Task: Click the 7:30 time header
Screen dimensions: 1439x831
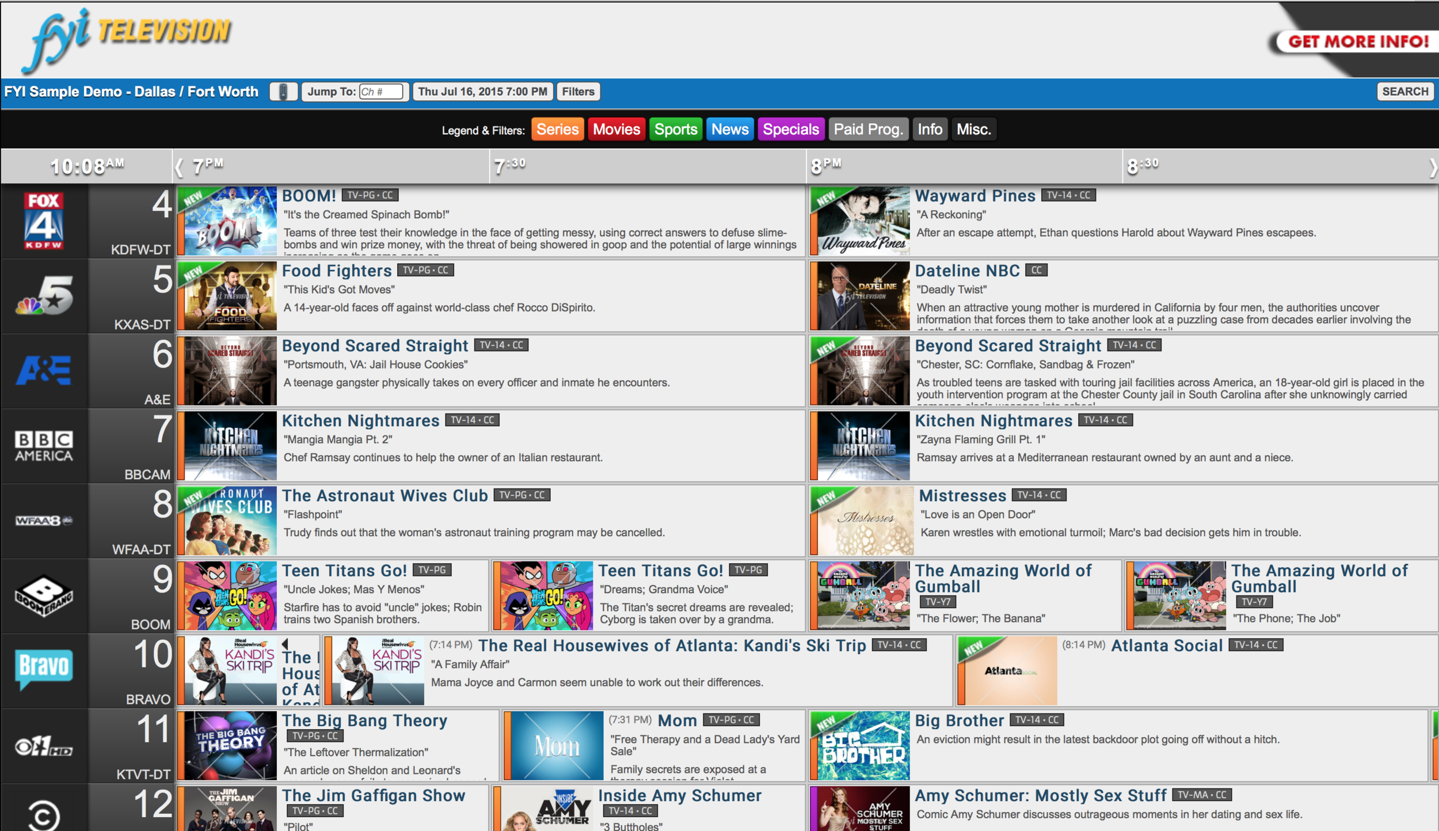Action: (509, 166)
